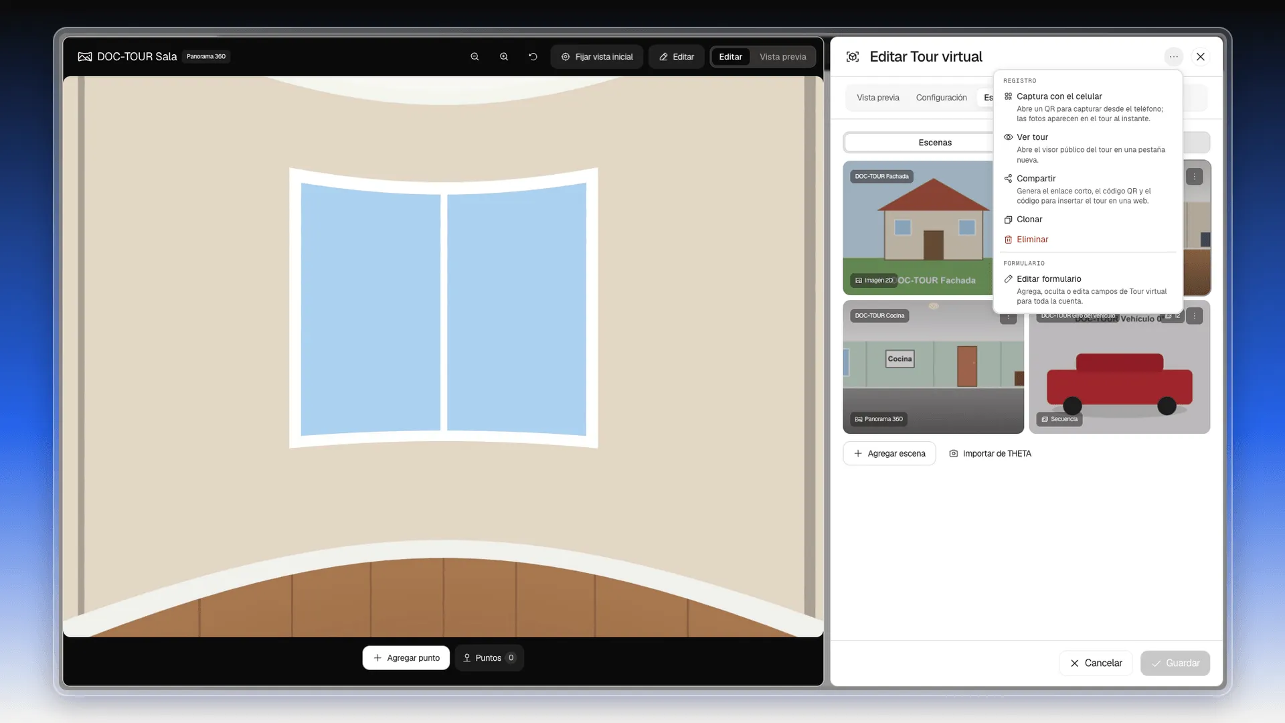
Task: Click the tour icon beside Editar Tour virtual
Action: (x=853, y=57)
